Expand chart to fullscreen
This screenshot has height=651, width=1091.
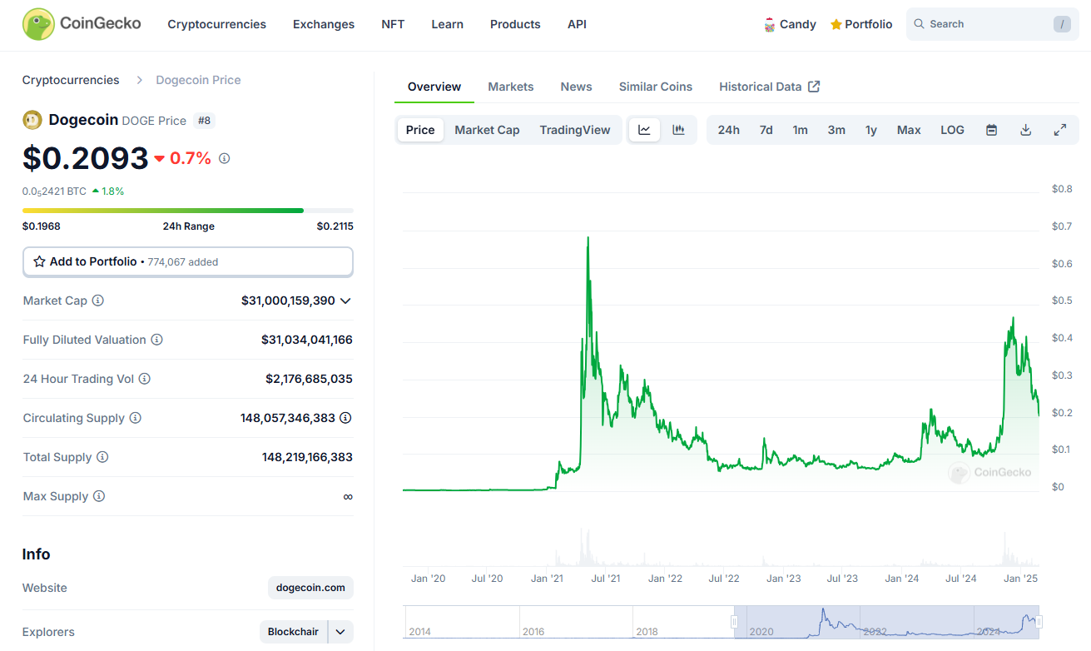(1060, 130)
